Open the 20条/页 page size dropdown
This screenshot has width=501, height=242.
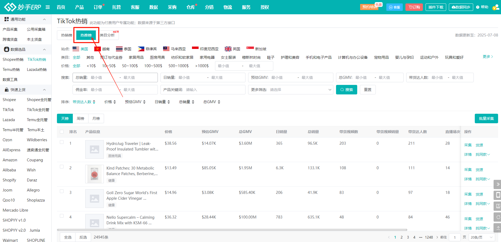482,237
